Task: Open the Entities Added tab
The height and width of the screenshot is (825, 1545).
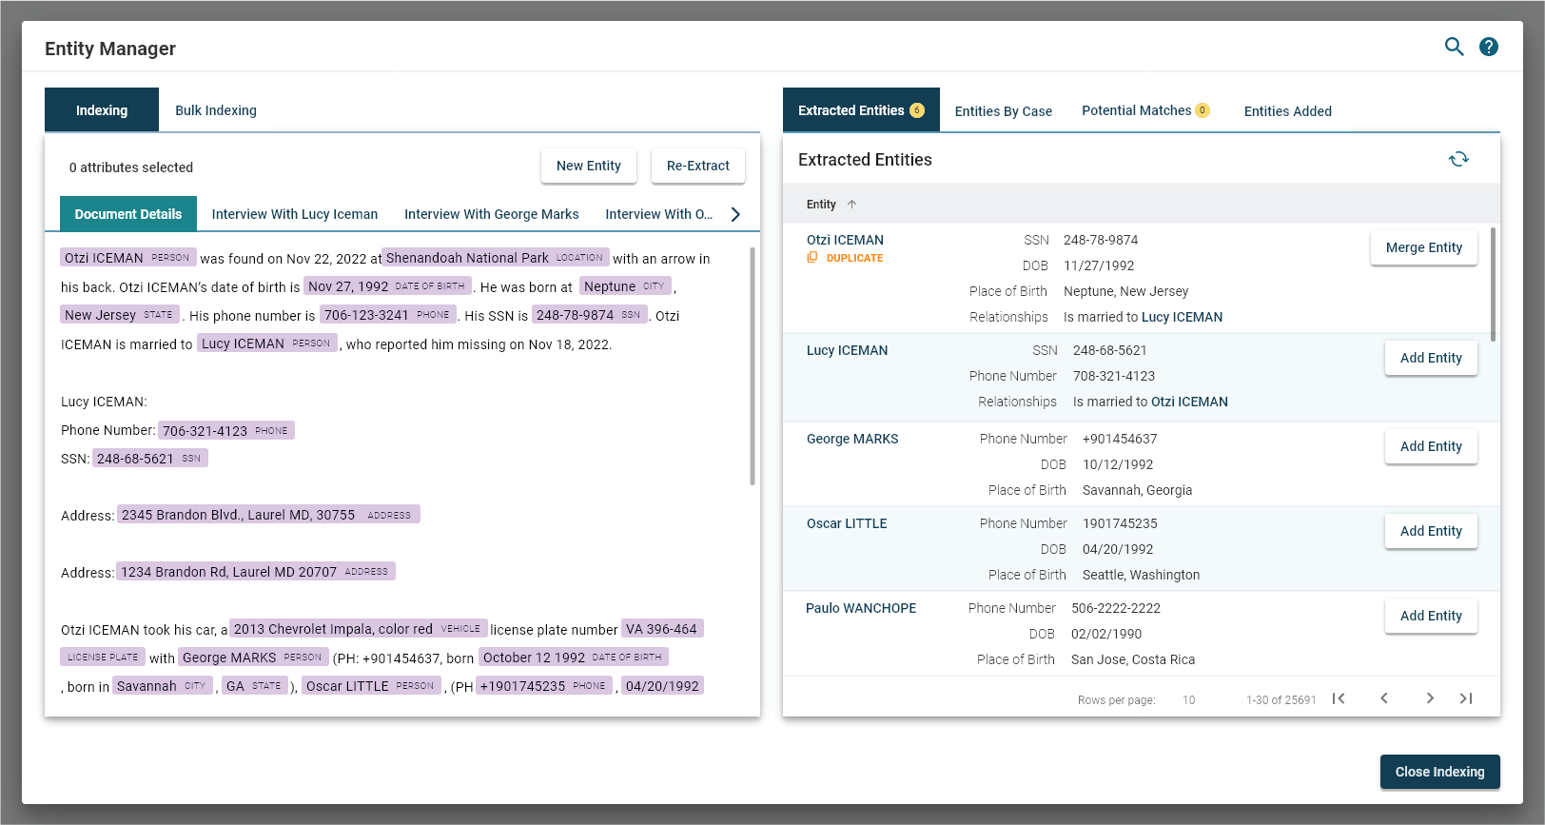Action: point(1288,111)
